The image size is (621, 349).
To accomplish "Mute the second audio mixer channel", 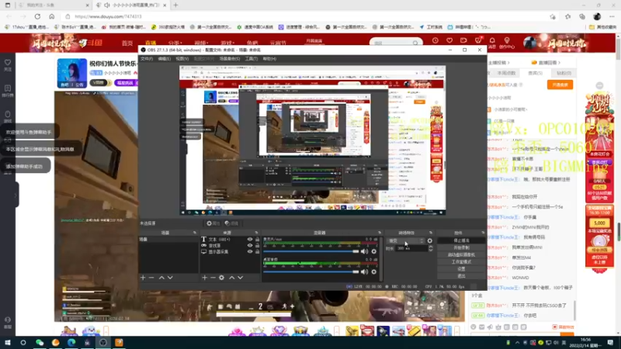I will (364, 272).
